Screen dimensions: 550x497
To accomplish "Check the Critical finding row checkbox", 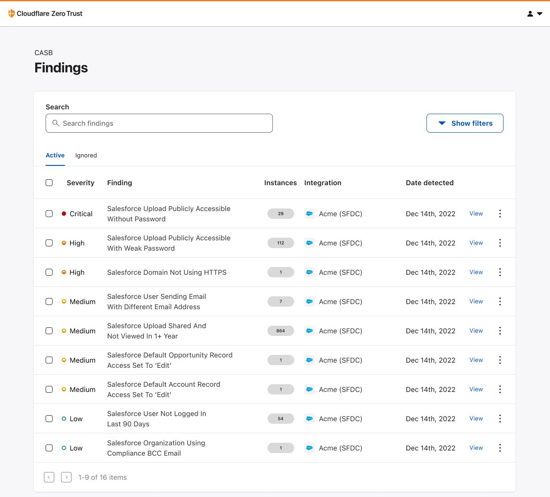I will click(x=49, y=214).
